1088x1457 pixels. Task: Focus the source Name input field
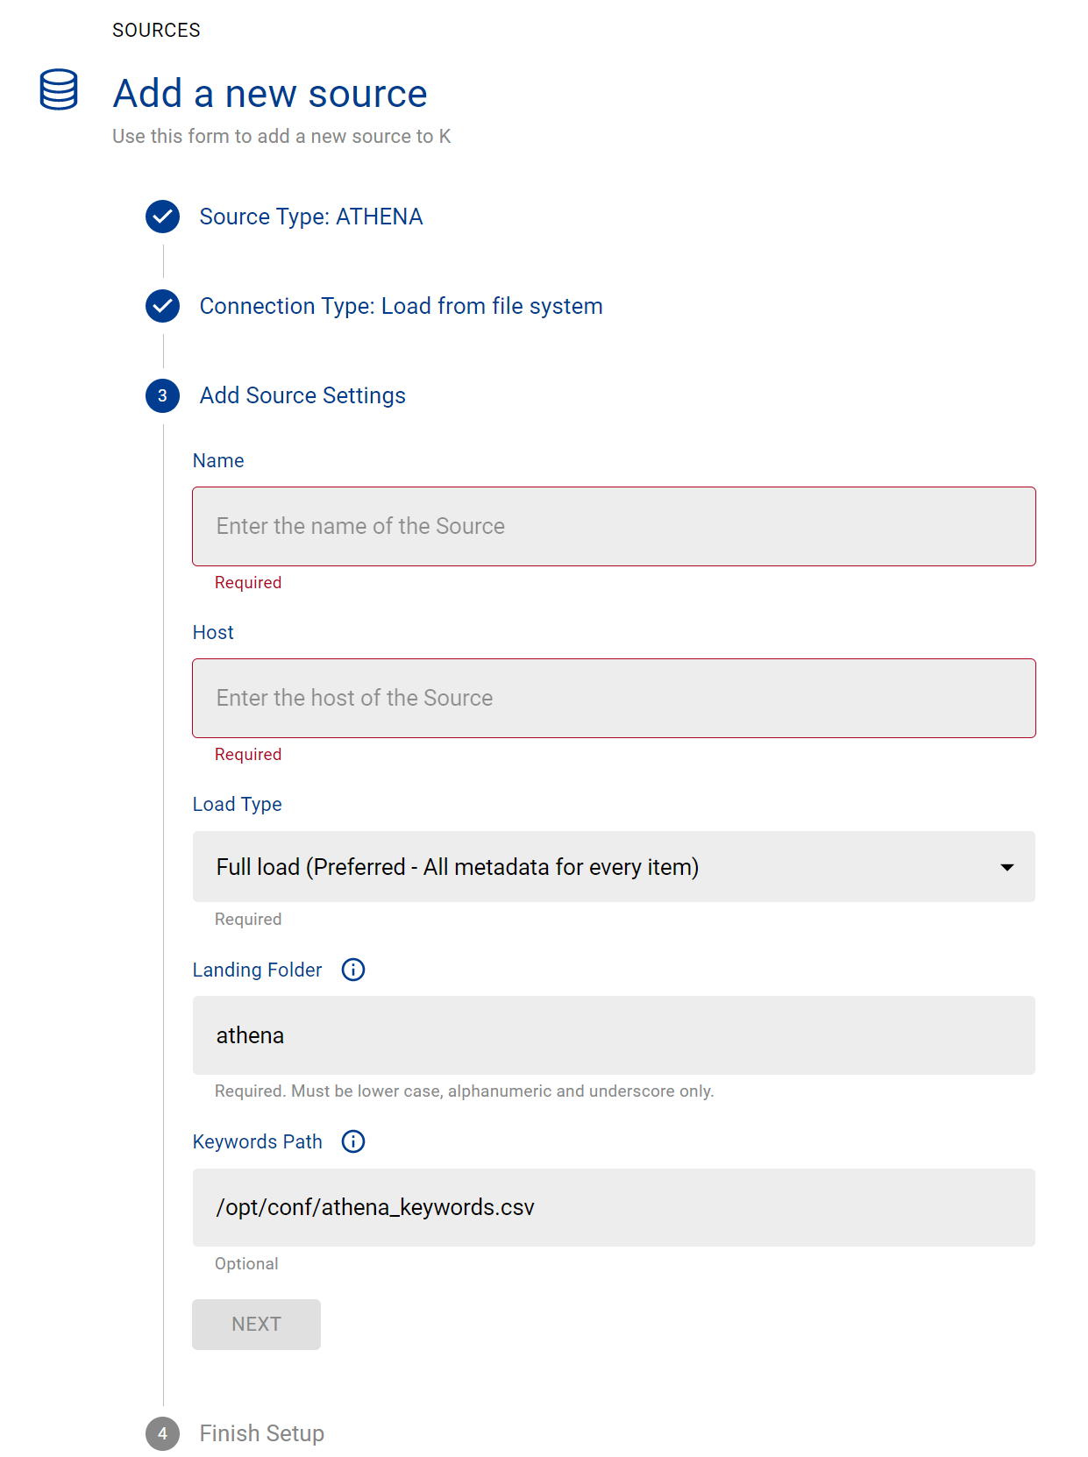click(x=614, y=526)
